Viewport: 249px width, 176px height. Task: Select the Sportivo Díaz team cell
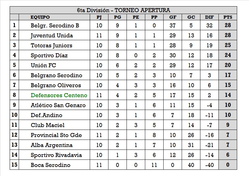click(x=49, y=55)
